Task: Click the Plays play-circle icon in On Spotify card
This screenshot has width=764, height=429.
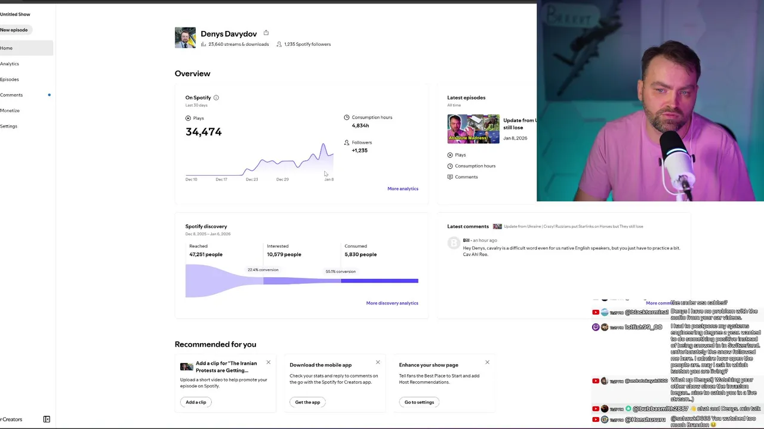Action: point(188,118)
